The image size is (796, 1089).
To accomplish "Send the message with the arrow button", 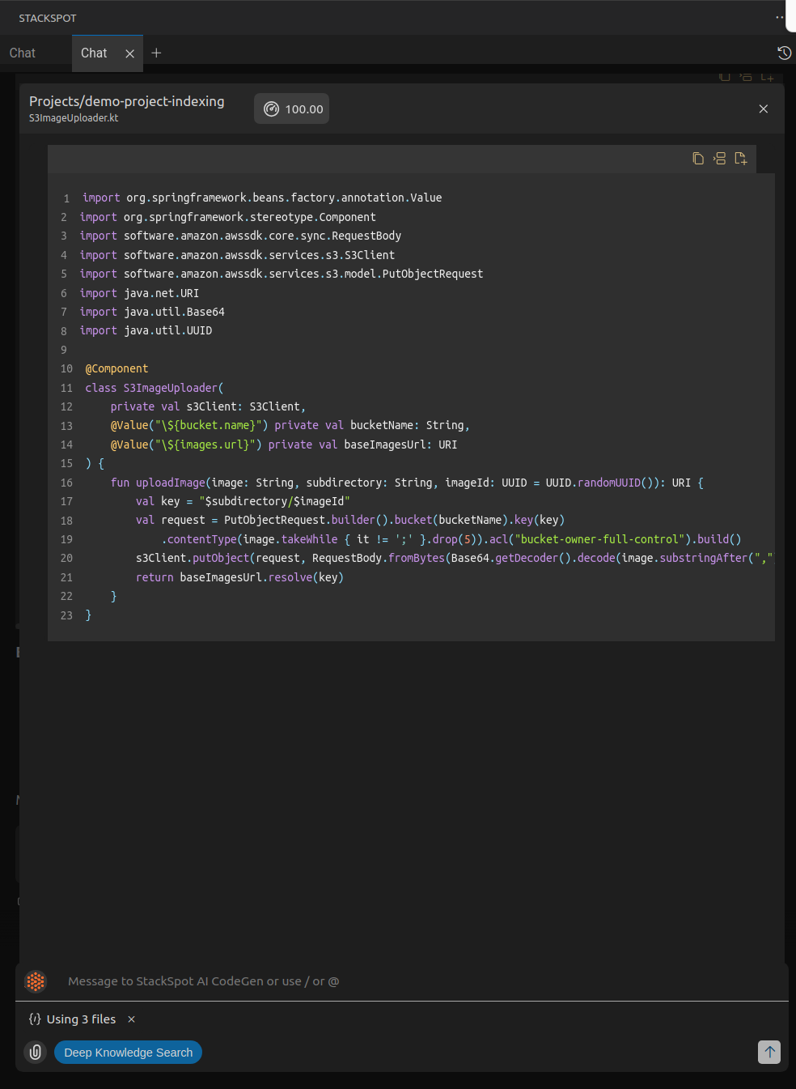I will pos(768,1052).
